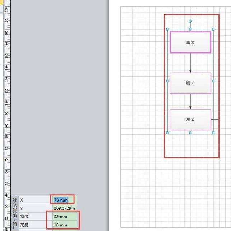The height and width of the screenshot is (231, 231).
Task: Select the 宽度 label cell
Action: pyautogui.click(x=36, y=217)
